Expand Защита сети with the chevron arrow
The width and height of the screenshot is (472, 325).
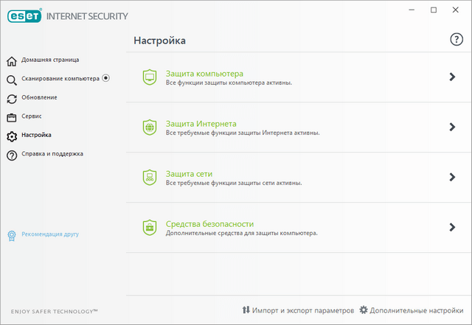tap(452, 177)
